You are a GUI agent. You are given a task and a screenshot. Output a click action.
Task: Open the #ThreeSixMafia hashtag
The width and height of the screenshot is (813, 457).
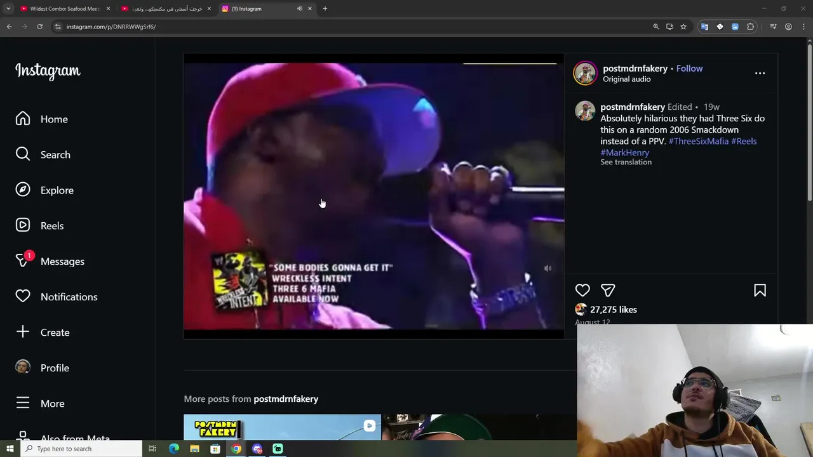(x=698, y=141)
